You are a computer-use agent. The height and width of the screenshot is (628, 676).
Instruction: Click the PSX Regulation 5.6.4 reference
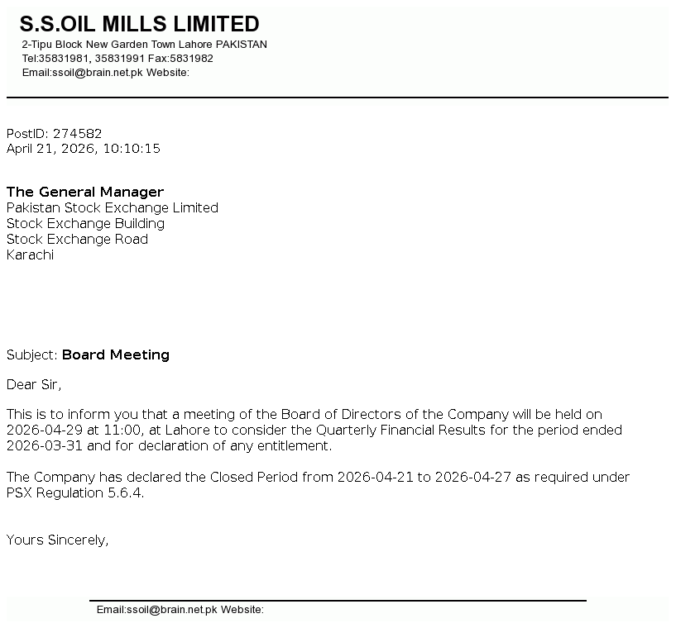[75, 493]
